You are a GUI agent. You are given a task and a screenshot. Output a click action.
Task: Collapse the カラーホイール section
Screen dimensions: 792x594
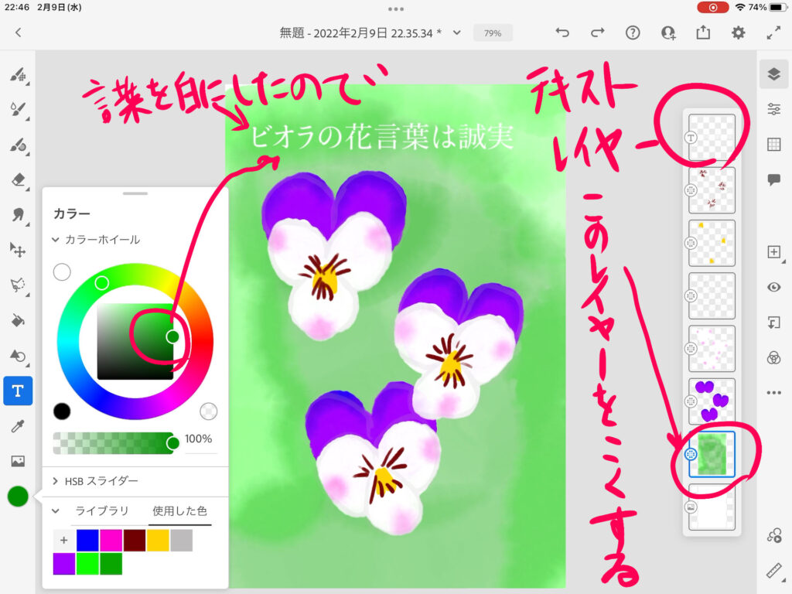(56, 240)
